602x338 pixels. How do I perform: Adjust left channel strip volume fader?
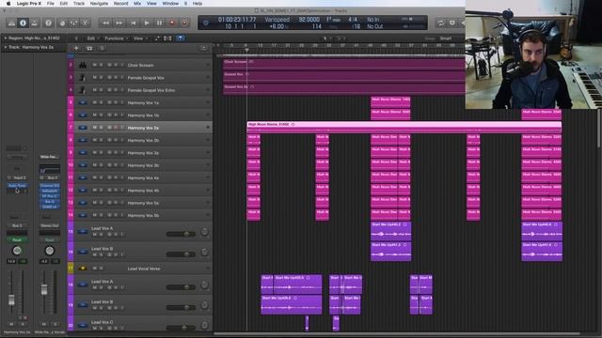(11, 300)
